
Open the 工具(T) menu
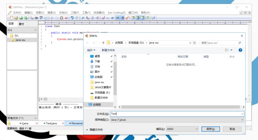coord(86,13)
